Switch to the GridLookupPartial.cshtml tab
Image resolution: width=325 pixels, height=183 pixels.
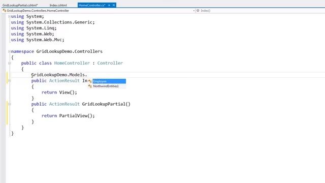[x=20, y=5]
